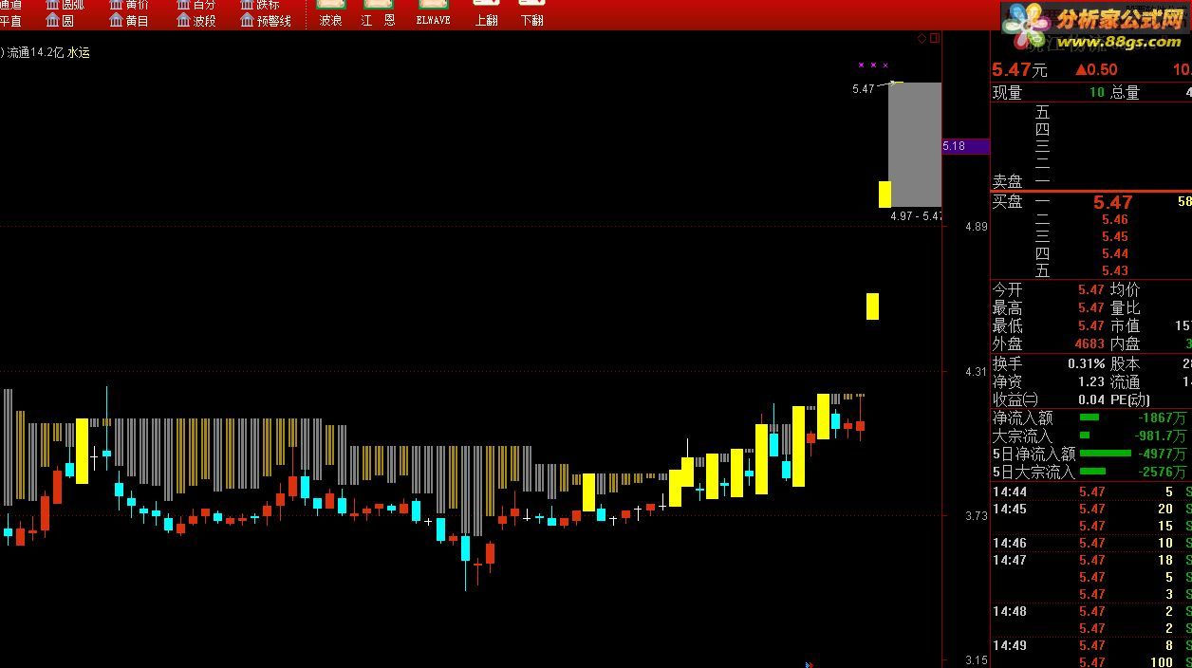The height and width of the screenshot is (668, 1192).
Task: Click the 量比 volume ratio label
Action: (x=1125, y=308)
